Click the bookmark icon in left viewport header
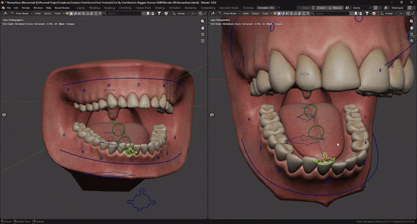The height and width of the screenshot is (224, 417). point(148,14)
